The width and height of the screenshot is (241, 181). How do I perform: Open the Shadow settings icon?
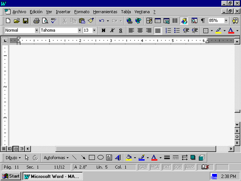[193, 158]
